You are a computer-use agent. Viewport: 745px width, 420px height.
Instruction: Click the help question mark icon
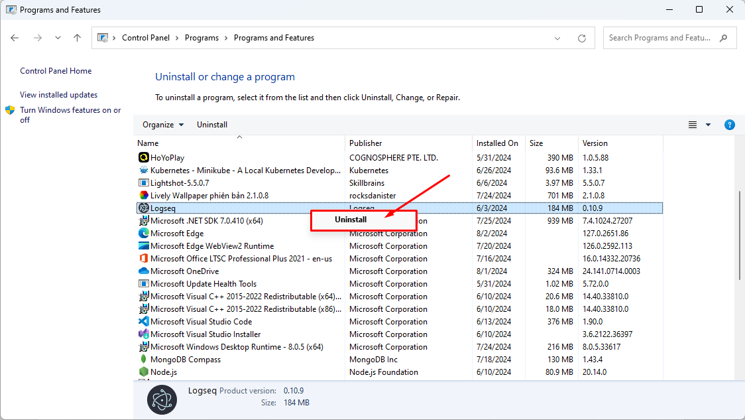[729, 125]
